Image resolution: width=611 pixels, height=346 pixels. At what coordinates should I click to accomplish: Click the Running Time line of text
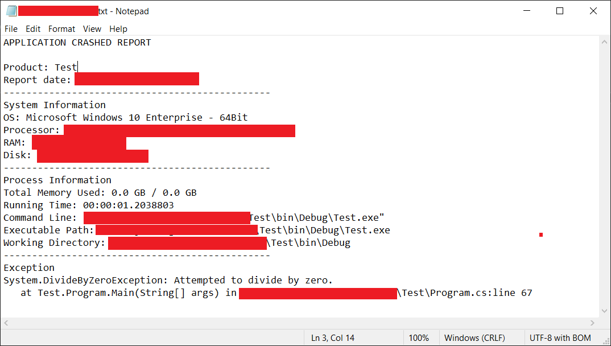coord(89,205)
